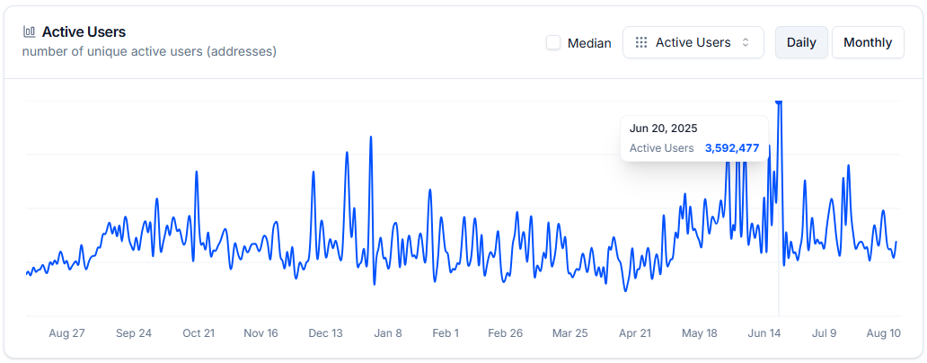Switch to the Monthly view
Viewport: 927px width, 363px height.
click(x=867, y=42)
